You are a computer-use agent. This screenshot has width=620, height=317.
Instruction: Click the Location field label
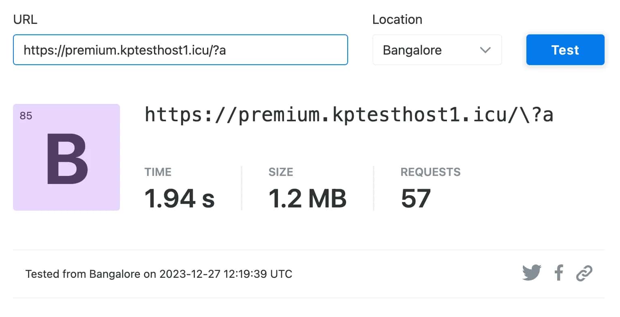point(397,19)
